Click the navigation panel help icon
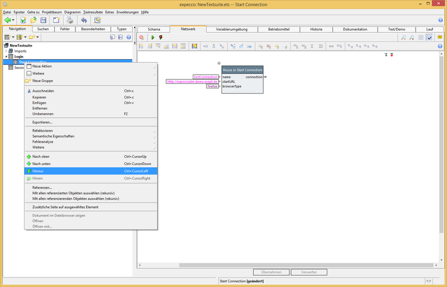447x287 pixels. pyautogui.click(x=129, y=37)
